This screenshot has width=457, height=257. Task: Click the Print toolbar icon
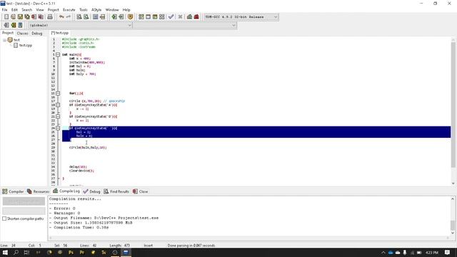(50, 17)
